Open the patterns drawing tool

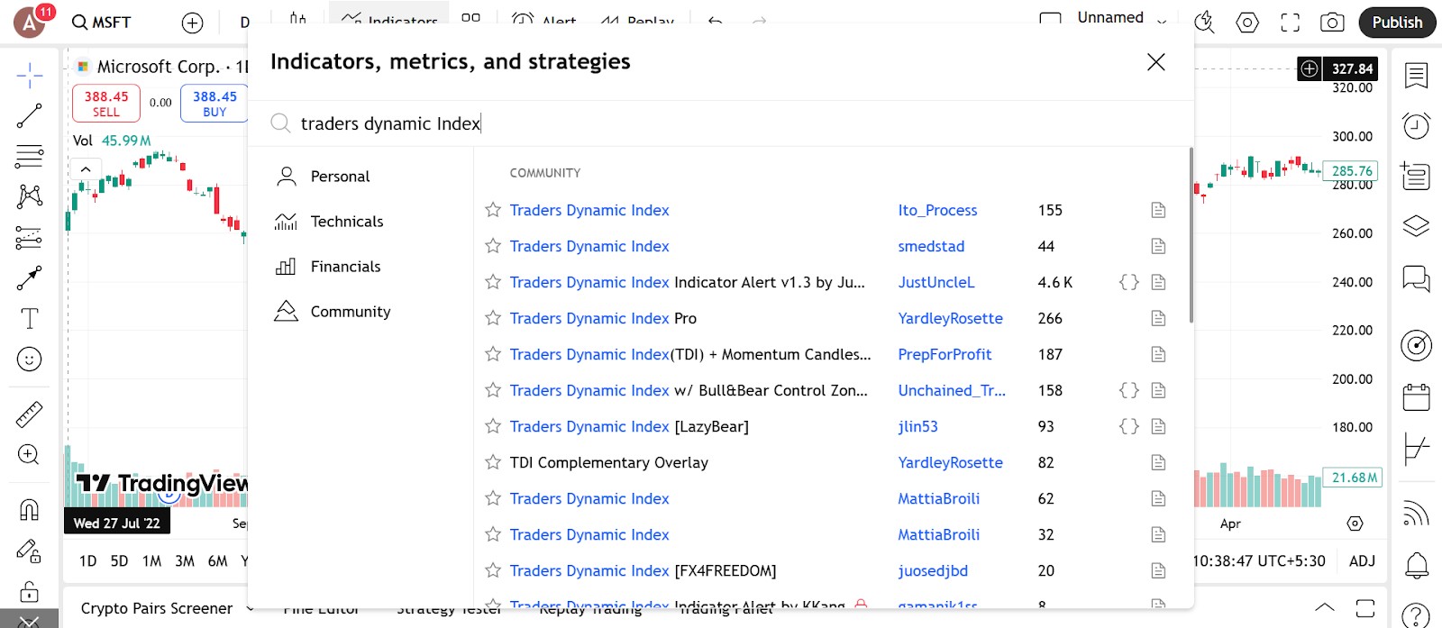(29, 196)
